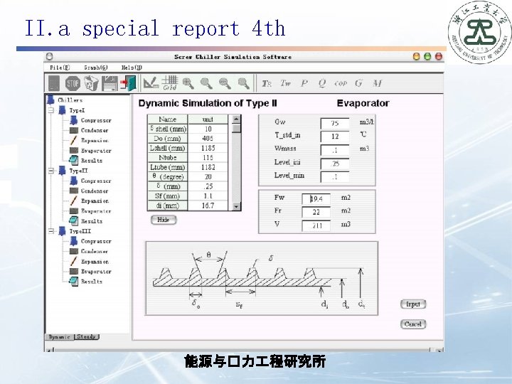Click the third magnifier zoom icon
Screen dimensions: 512x384
coord(225,84)
